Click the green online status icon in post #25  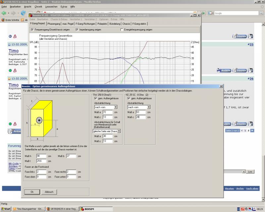coord(10,70)
